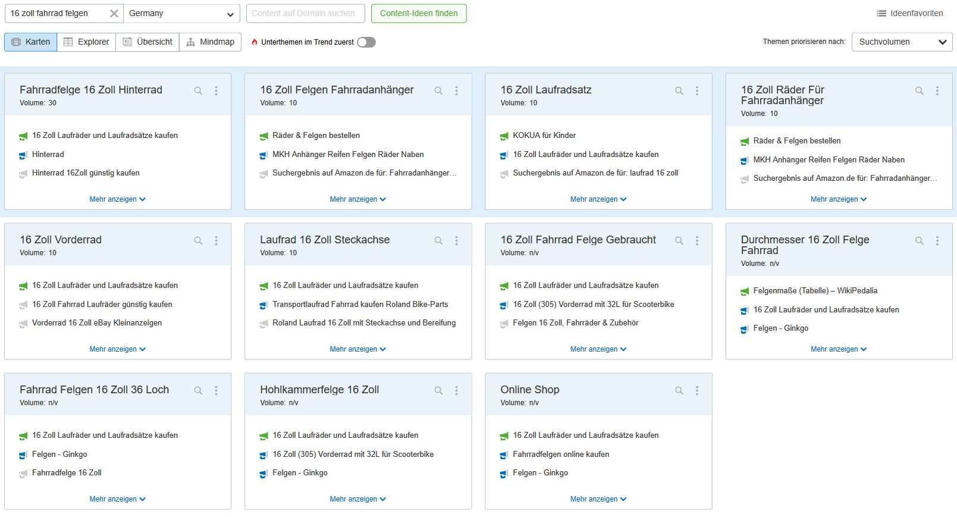This screenshot has width=957, height=517.
Task: Open three-dot menu on Online Shop card
Action: click(697, 391)
